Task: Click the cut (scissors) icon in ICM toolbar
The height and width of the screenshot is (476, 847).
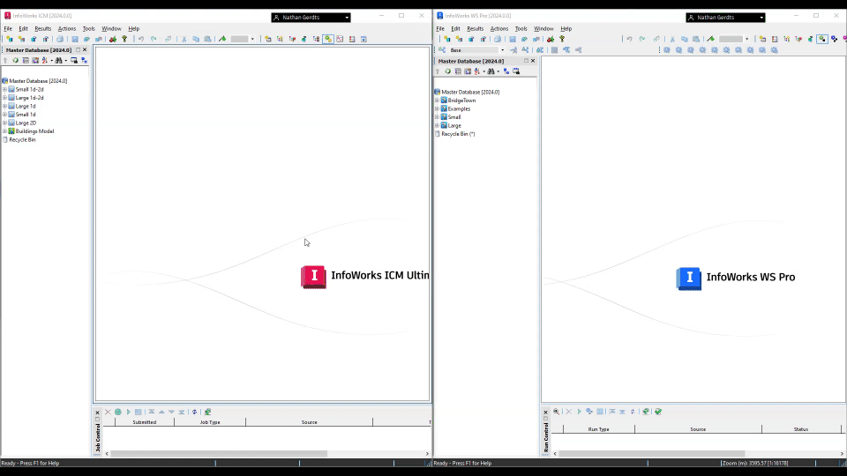Action: point(184,39)
